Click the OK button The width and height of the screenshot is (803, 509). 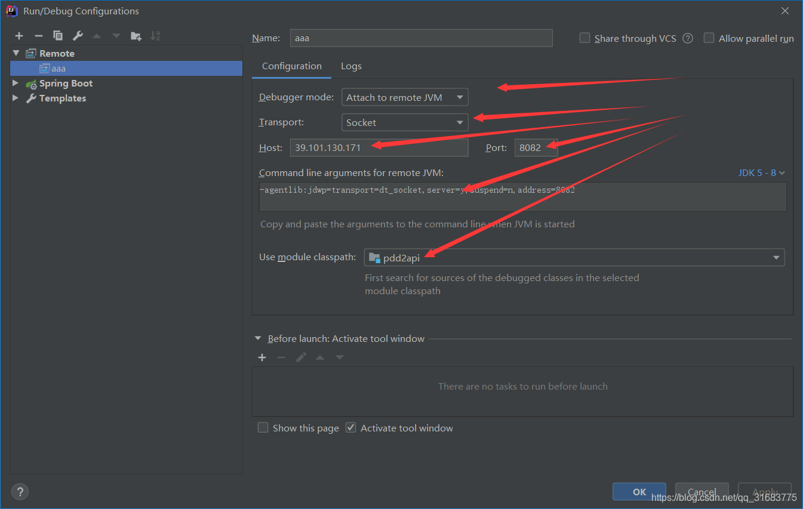(639, 492)
